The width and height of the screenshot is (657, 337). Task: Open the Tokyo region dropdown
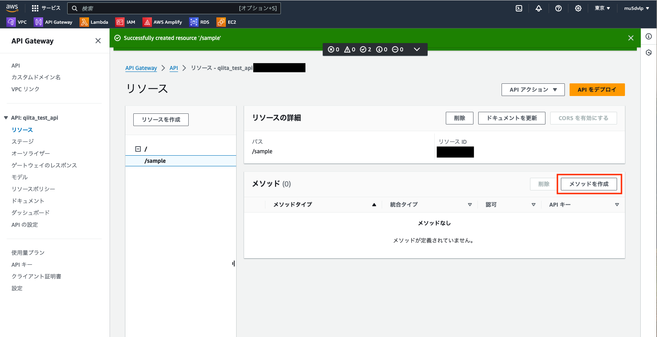(602, 8)
